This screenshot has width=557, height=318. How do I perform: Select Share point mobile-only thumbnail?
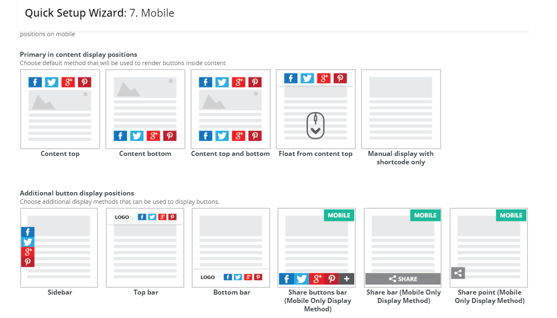click(x=489, y=248)
